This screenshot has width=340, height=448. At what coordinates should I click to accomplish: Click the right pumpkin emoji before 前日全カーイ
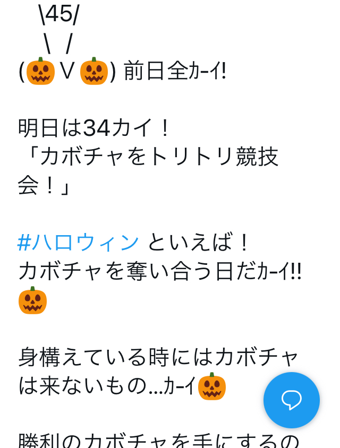point(94,71)
